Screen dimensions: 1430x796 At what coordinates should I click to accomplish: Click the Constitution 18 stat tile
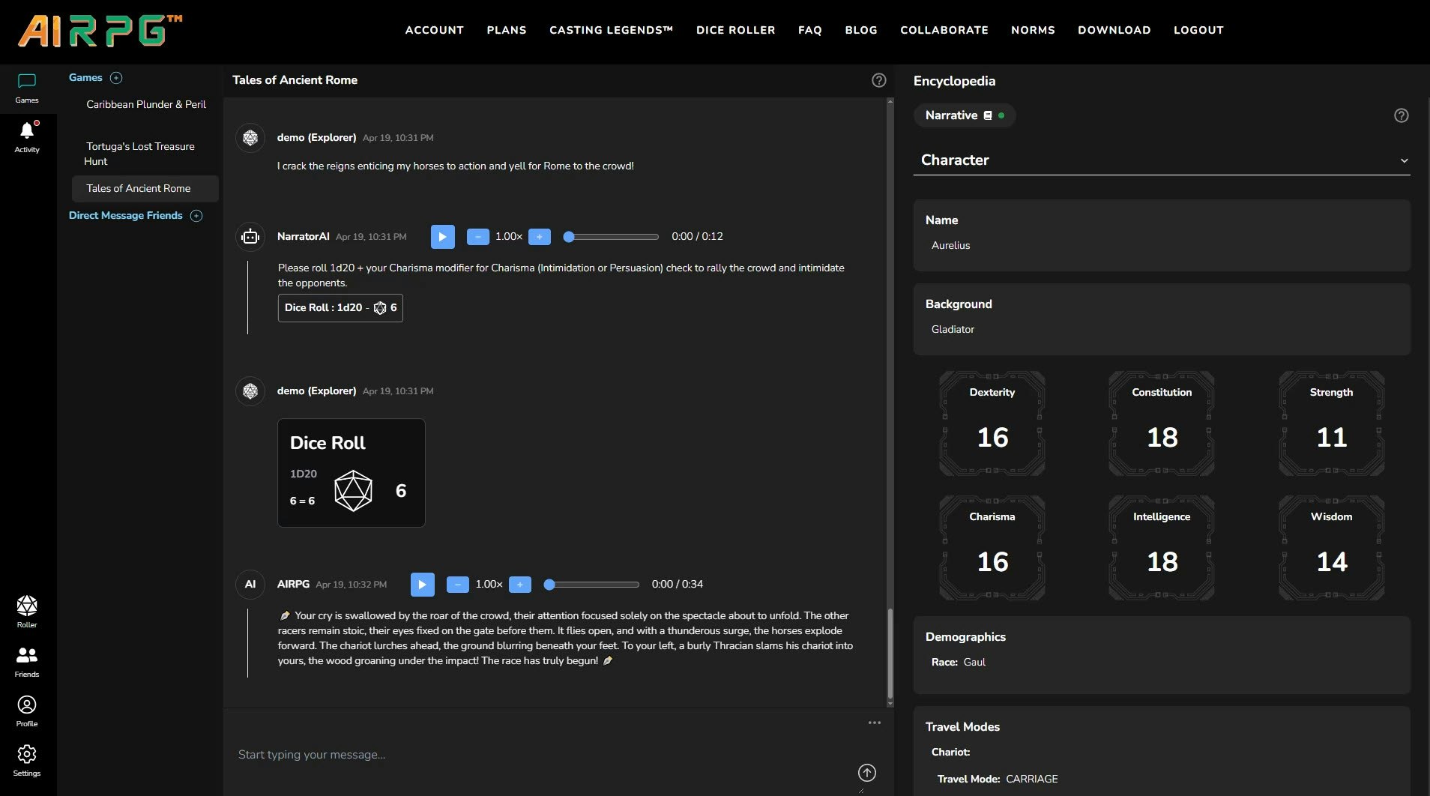(x=1162, y=423)
